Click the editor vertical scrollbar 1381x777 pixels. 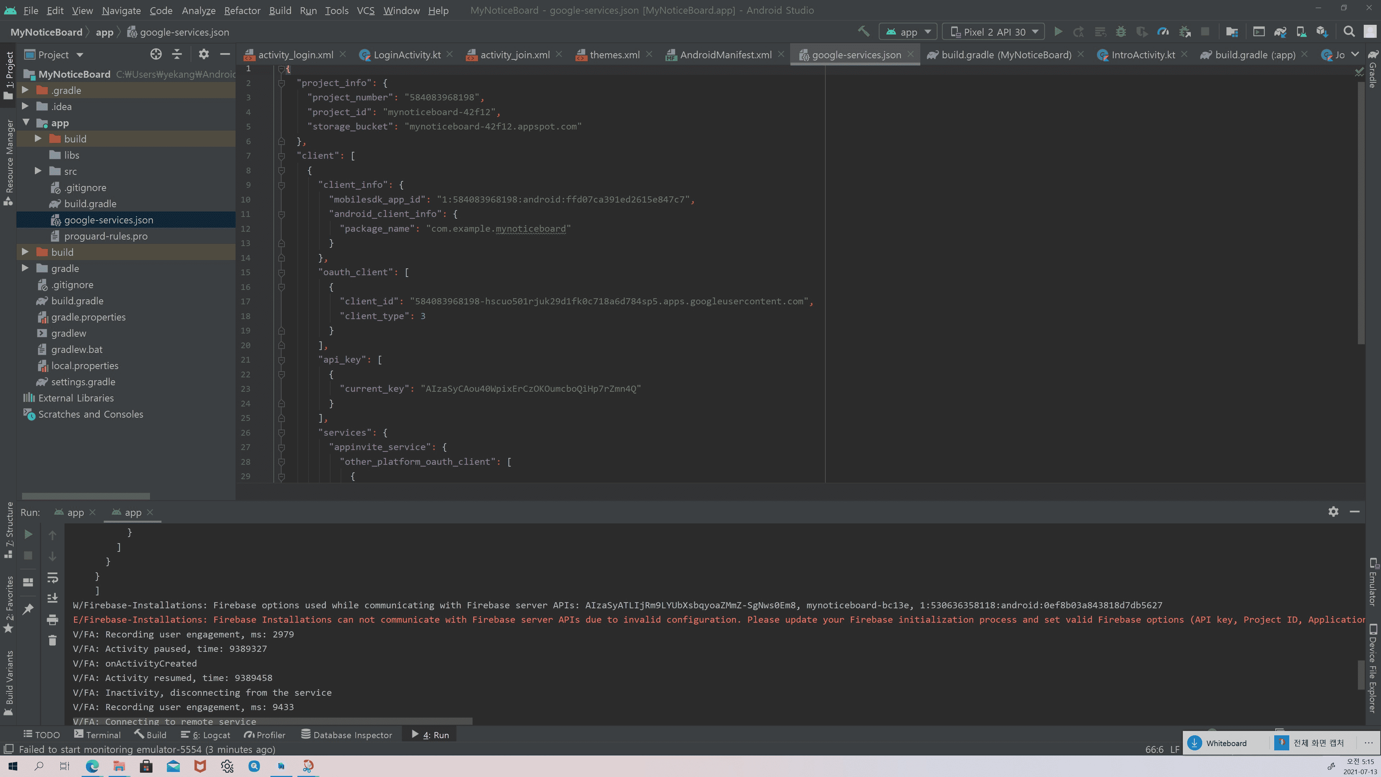click(x=1361, y=214)
